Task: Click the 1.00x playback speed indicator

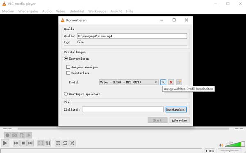Action: (210, 151)
